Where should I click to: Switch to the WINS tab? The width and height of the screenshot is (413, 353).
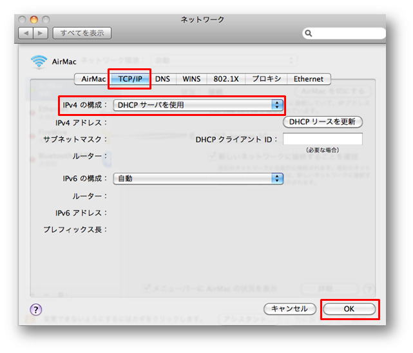pos(191,79)
